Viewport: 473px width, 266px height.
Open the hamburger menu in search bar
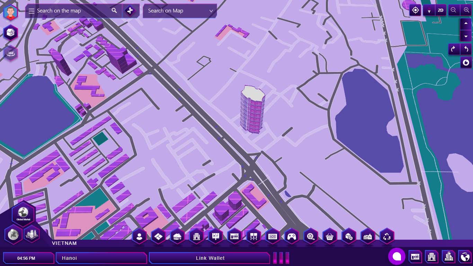(x=31, y=11)
